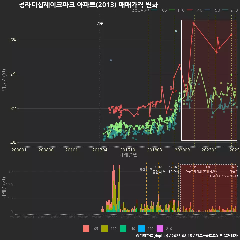
Task: Select the olive 110 square in the bar legend
Action: coord(105,229)
